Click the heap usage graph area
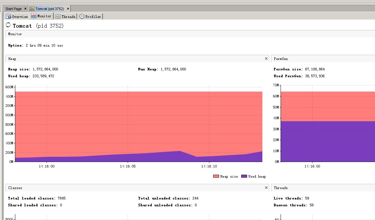Screen dimensions: 375x220 [x=139, y=124]
